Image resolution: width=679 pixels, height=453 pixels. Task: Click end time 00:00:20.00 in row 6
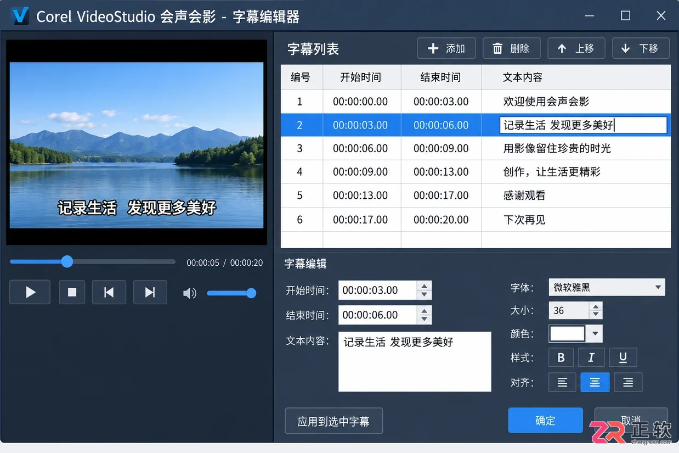tap(441, 220)
